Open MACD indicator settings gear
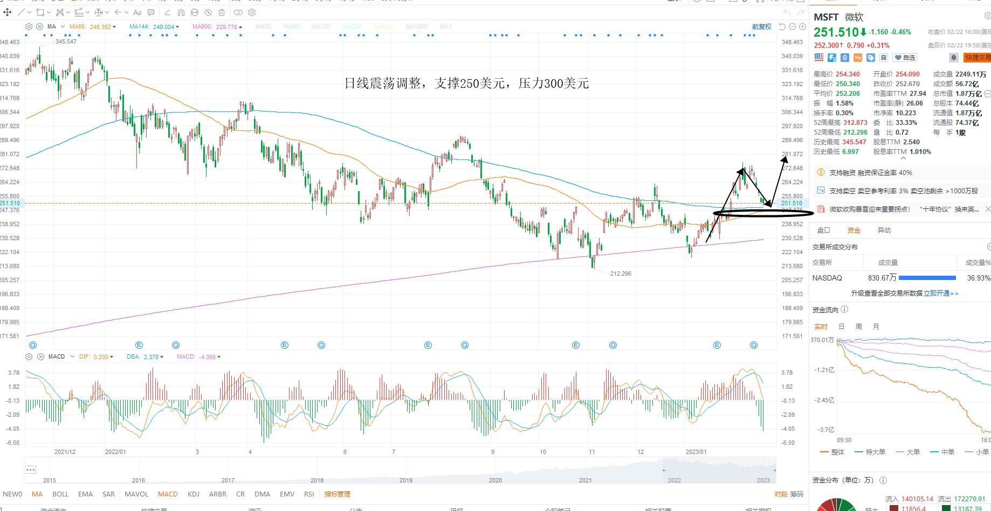 click(29, 356)
